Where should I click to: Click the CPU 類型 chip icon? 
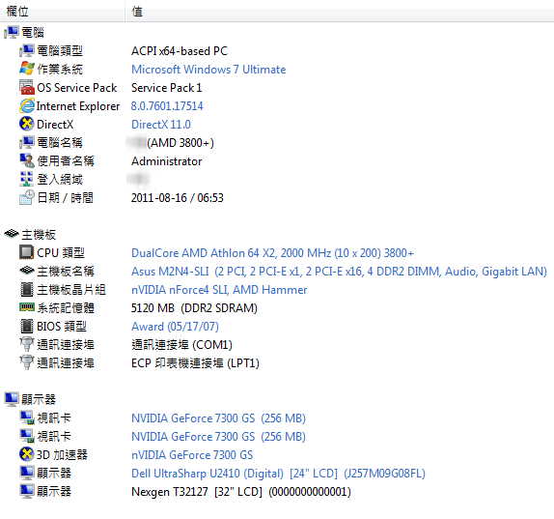point(26,252)
